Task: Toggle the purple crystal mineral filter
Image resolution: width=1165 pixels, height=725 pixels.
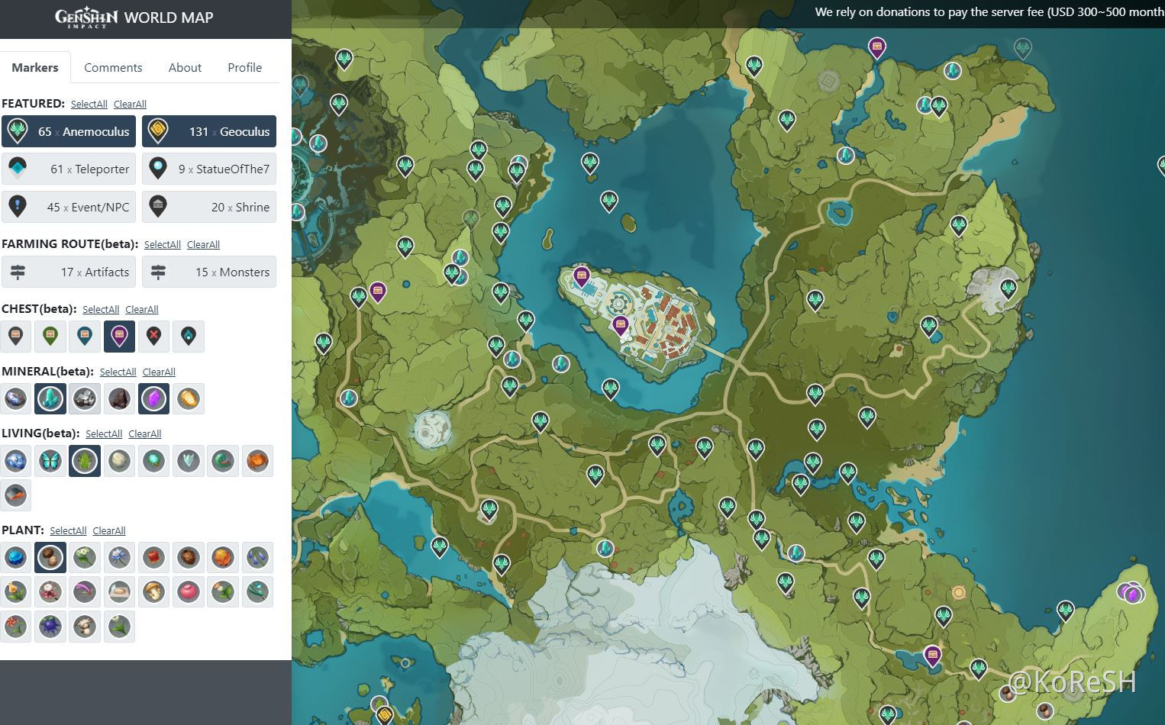Action: (153, 398)
